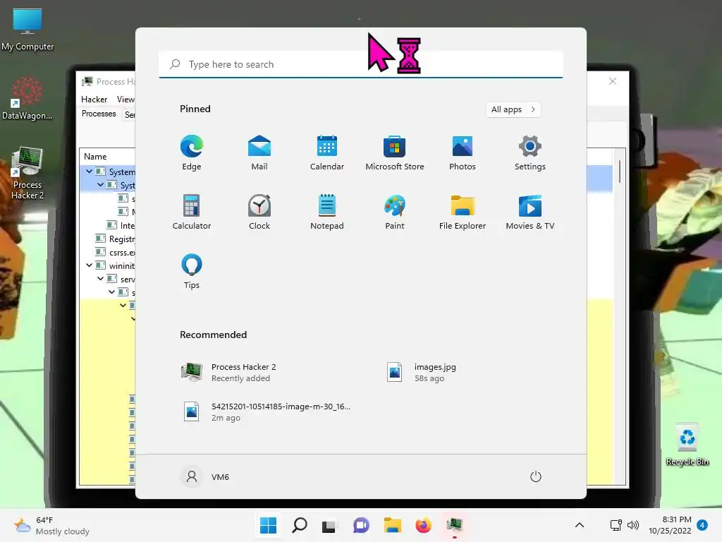Launch Firefox from the taskbar

pos(423,525)
